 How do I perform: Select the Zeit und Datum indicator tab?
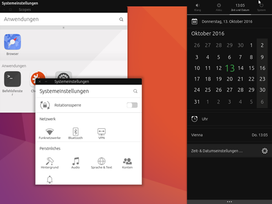tap(240, 7)
